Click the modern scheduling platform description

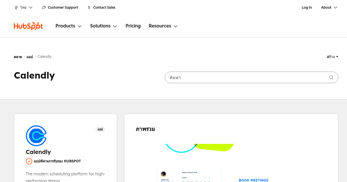(65, 177)
